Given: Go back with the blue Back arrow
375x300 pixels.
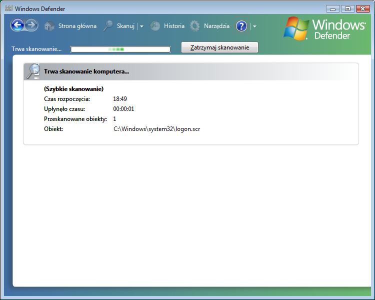Looking at the screenshot, I should 17,25.
